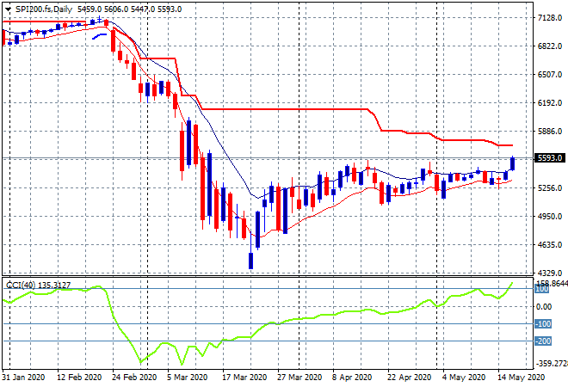Click the 24 Feb 2020 date label

point(134,378)
